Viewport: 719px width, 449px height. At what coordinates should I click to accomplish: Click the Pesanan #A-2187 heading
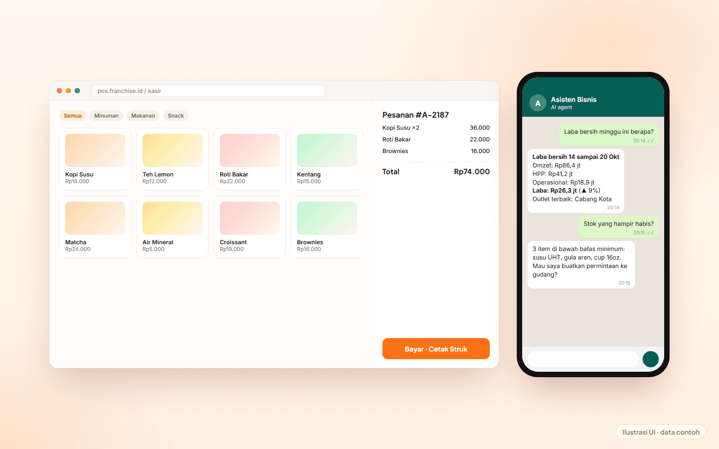coord(416,115)
